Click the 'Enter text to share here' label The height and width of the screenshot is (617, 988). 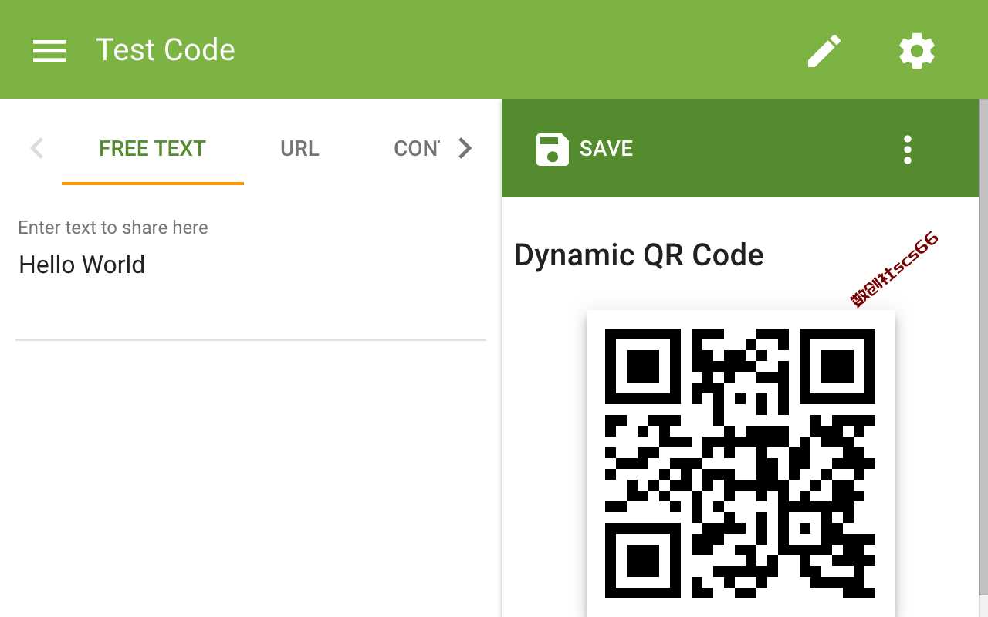[113, 228]
